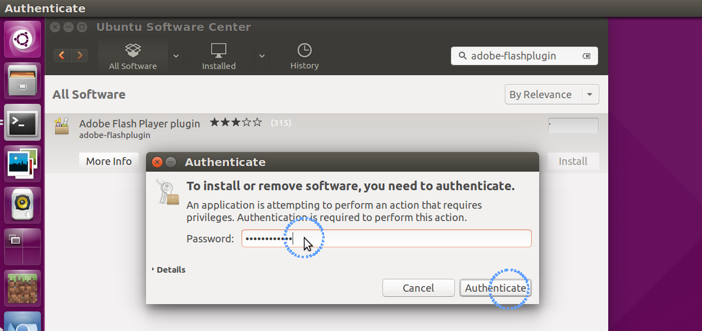702x331 pixels.
Task: Click the "Password:" label
Action: [x=210, y=239]
